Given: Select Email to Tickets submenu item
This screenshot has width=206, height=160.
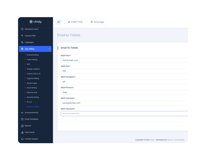Looking at the screenshot, I should [33, 107].
